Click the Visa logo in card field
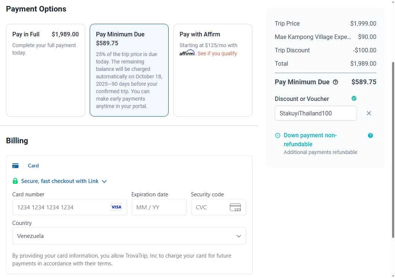 [116, 207]
